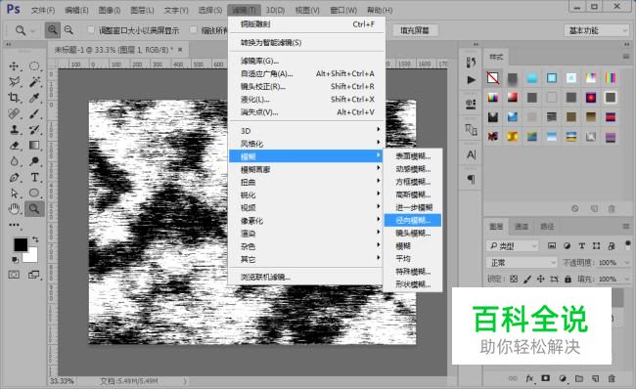Enable 调整窗口大小以满屏显示 checkbox

tap(91, 30)
